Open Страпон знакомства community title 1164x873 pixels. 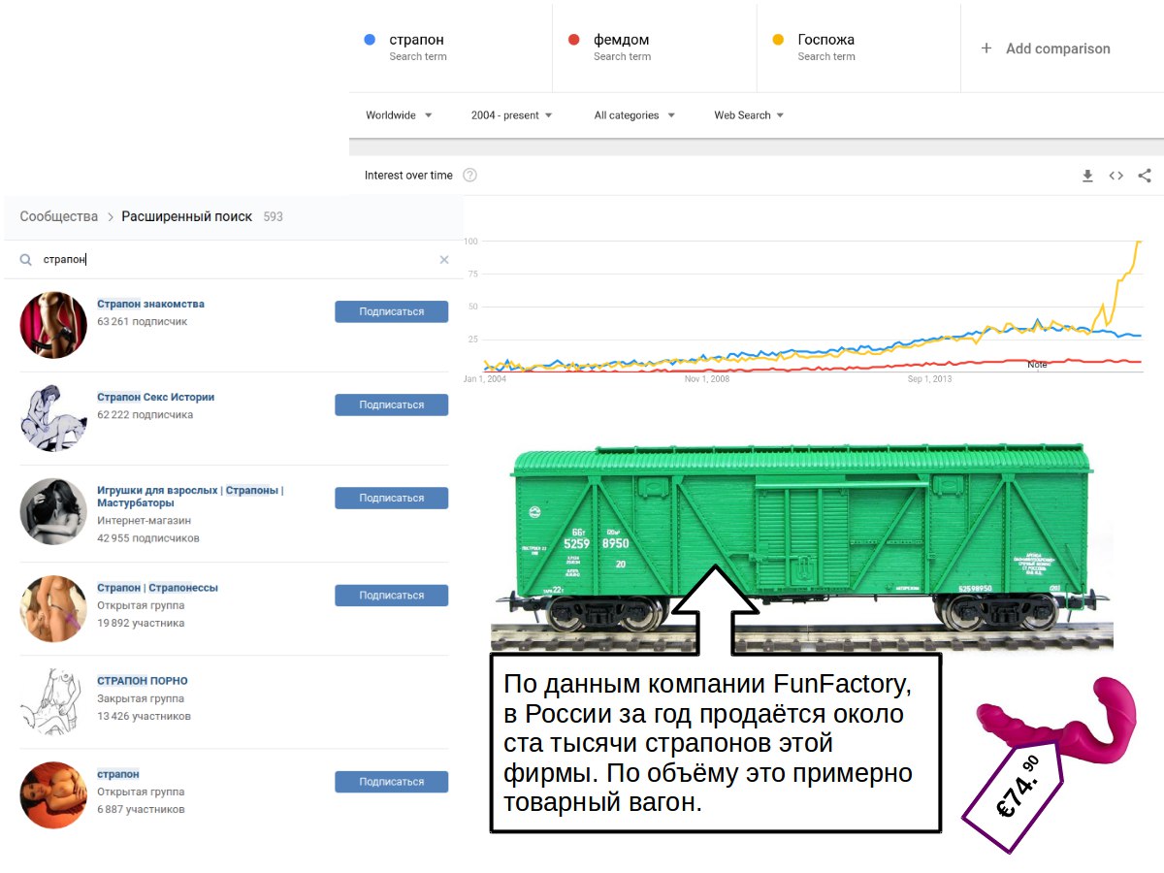[150, 304]
